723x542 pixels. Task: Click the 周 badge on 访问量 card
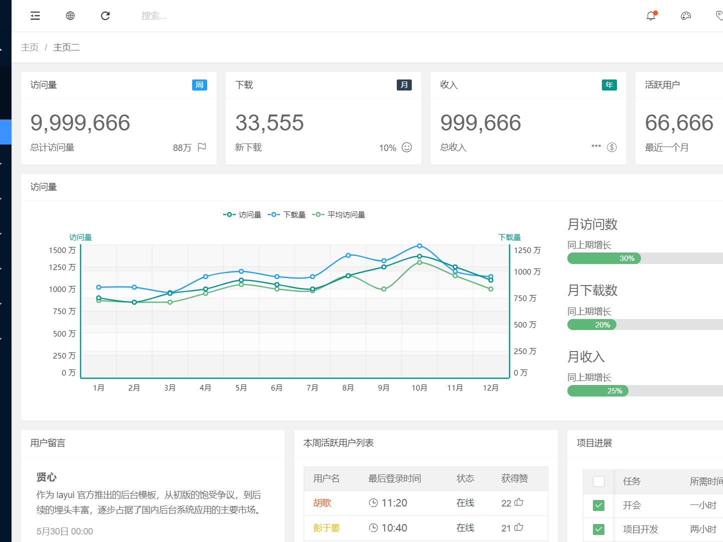pyautogui.click(x=200, y=85)
